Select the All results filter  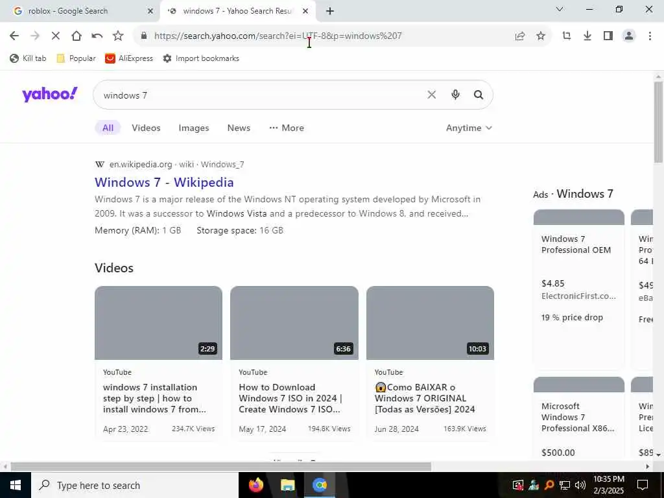[x=108, y=128]
